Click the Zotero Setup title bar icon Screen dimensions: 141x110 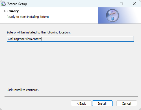(x=3, y=4)
